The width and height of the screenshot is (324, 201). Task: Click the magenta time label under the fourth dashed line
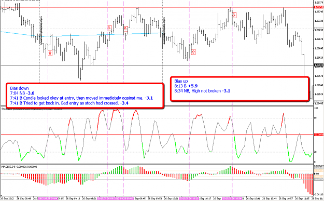pos(189,198)
